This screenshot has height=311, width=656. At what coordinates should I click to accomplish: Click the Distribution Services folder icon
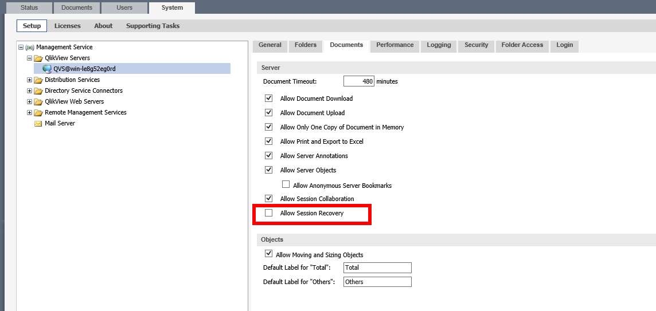[38, 80]
